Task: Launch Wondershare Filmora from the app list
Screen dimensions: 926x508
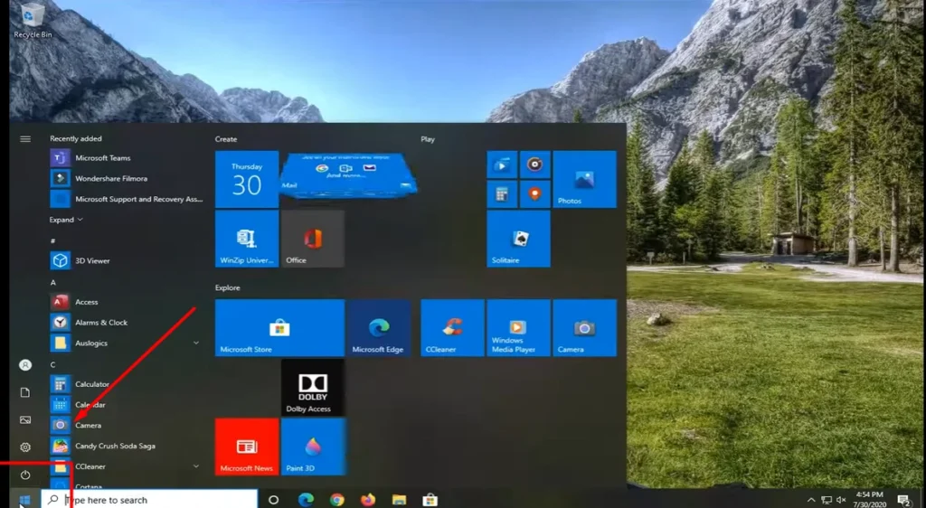Action: (127, 178)
